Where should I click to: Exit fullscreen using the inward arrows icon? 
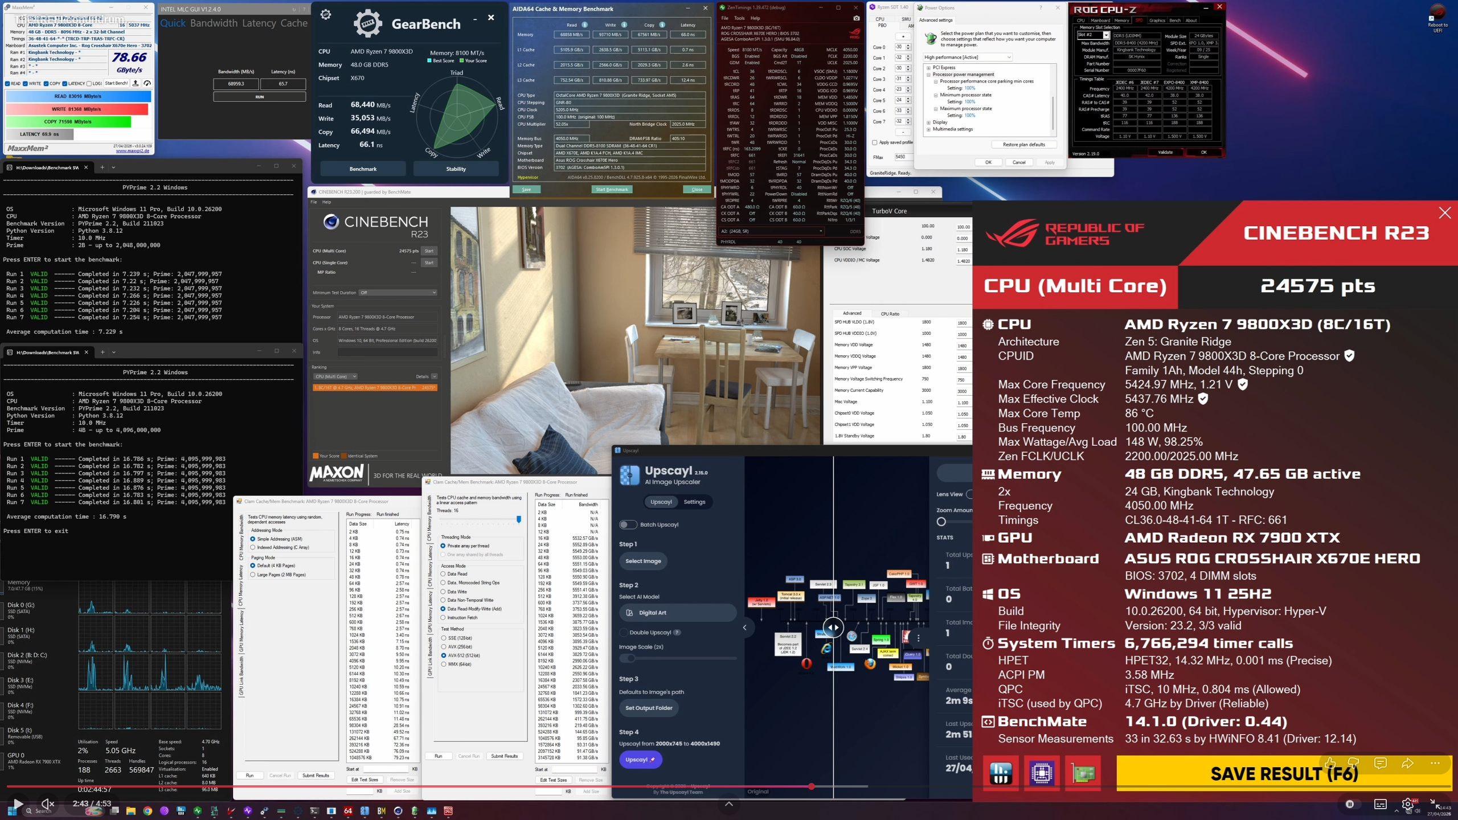click(x=1435, y=804)
